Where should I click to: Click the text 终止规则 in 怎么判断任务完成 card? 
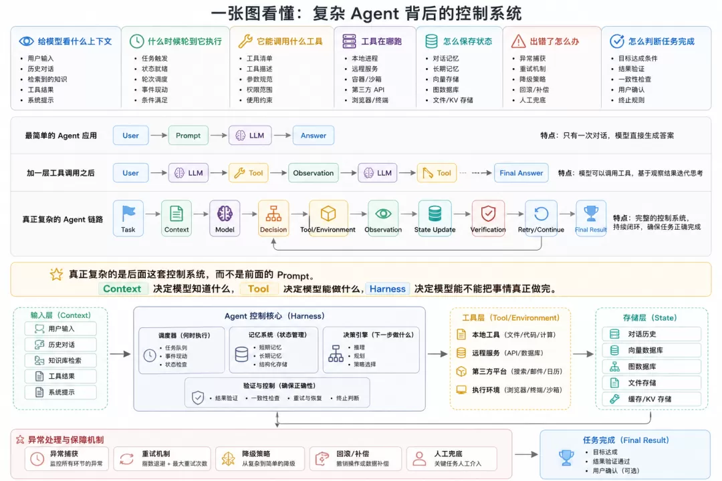[x=631, y=100]
